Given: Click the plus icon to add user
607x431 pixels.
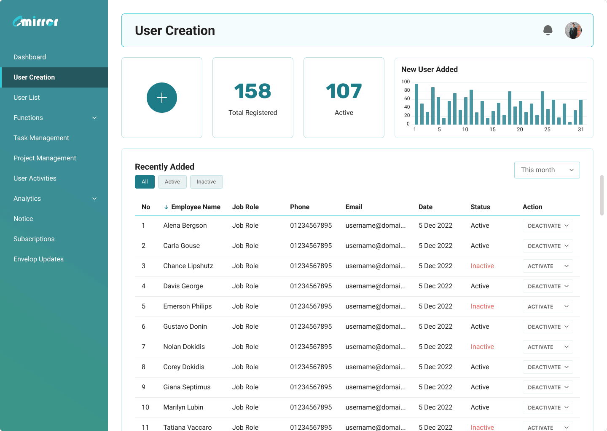Looking at the screenshot, I should tap(162, 98).
